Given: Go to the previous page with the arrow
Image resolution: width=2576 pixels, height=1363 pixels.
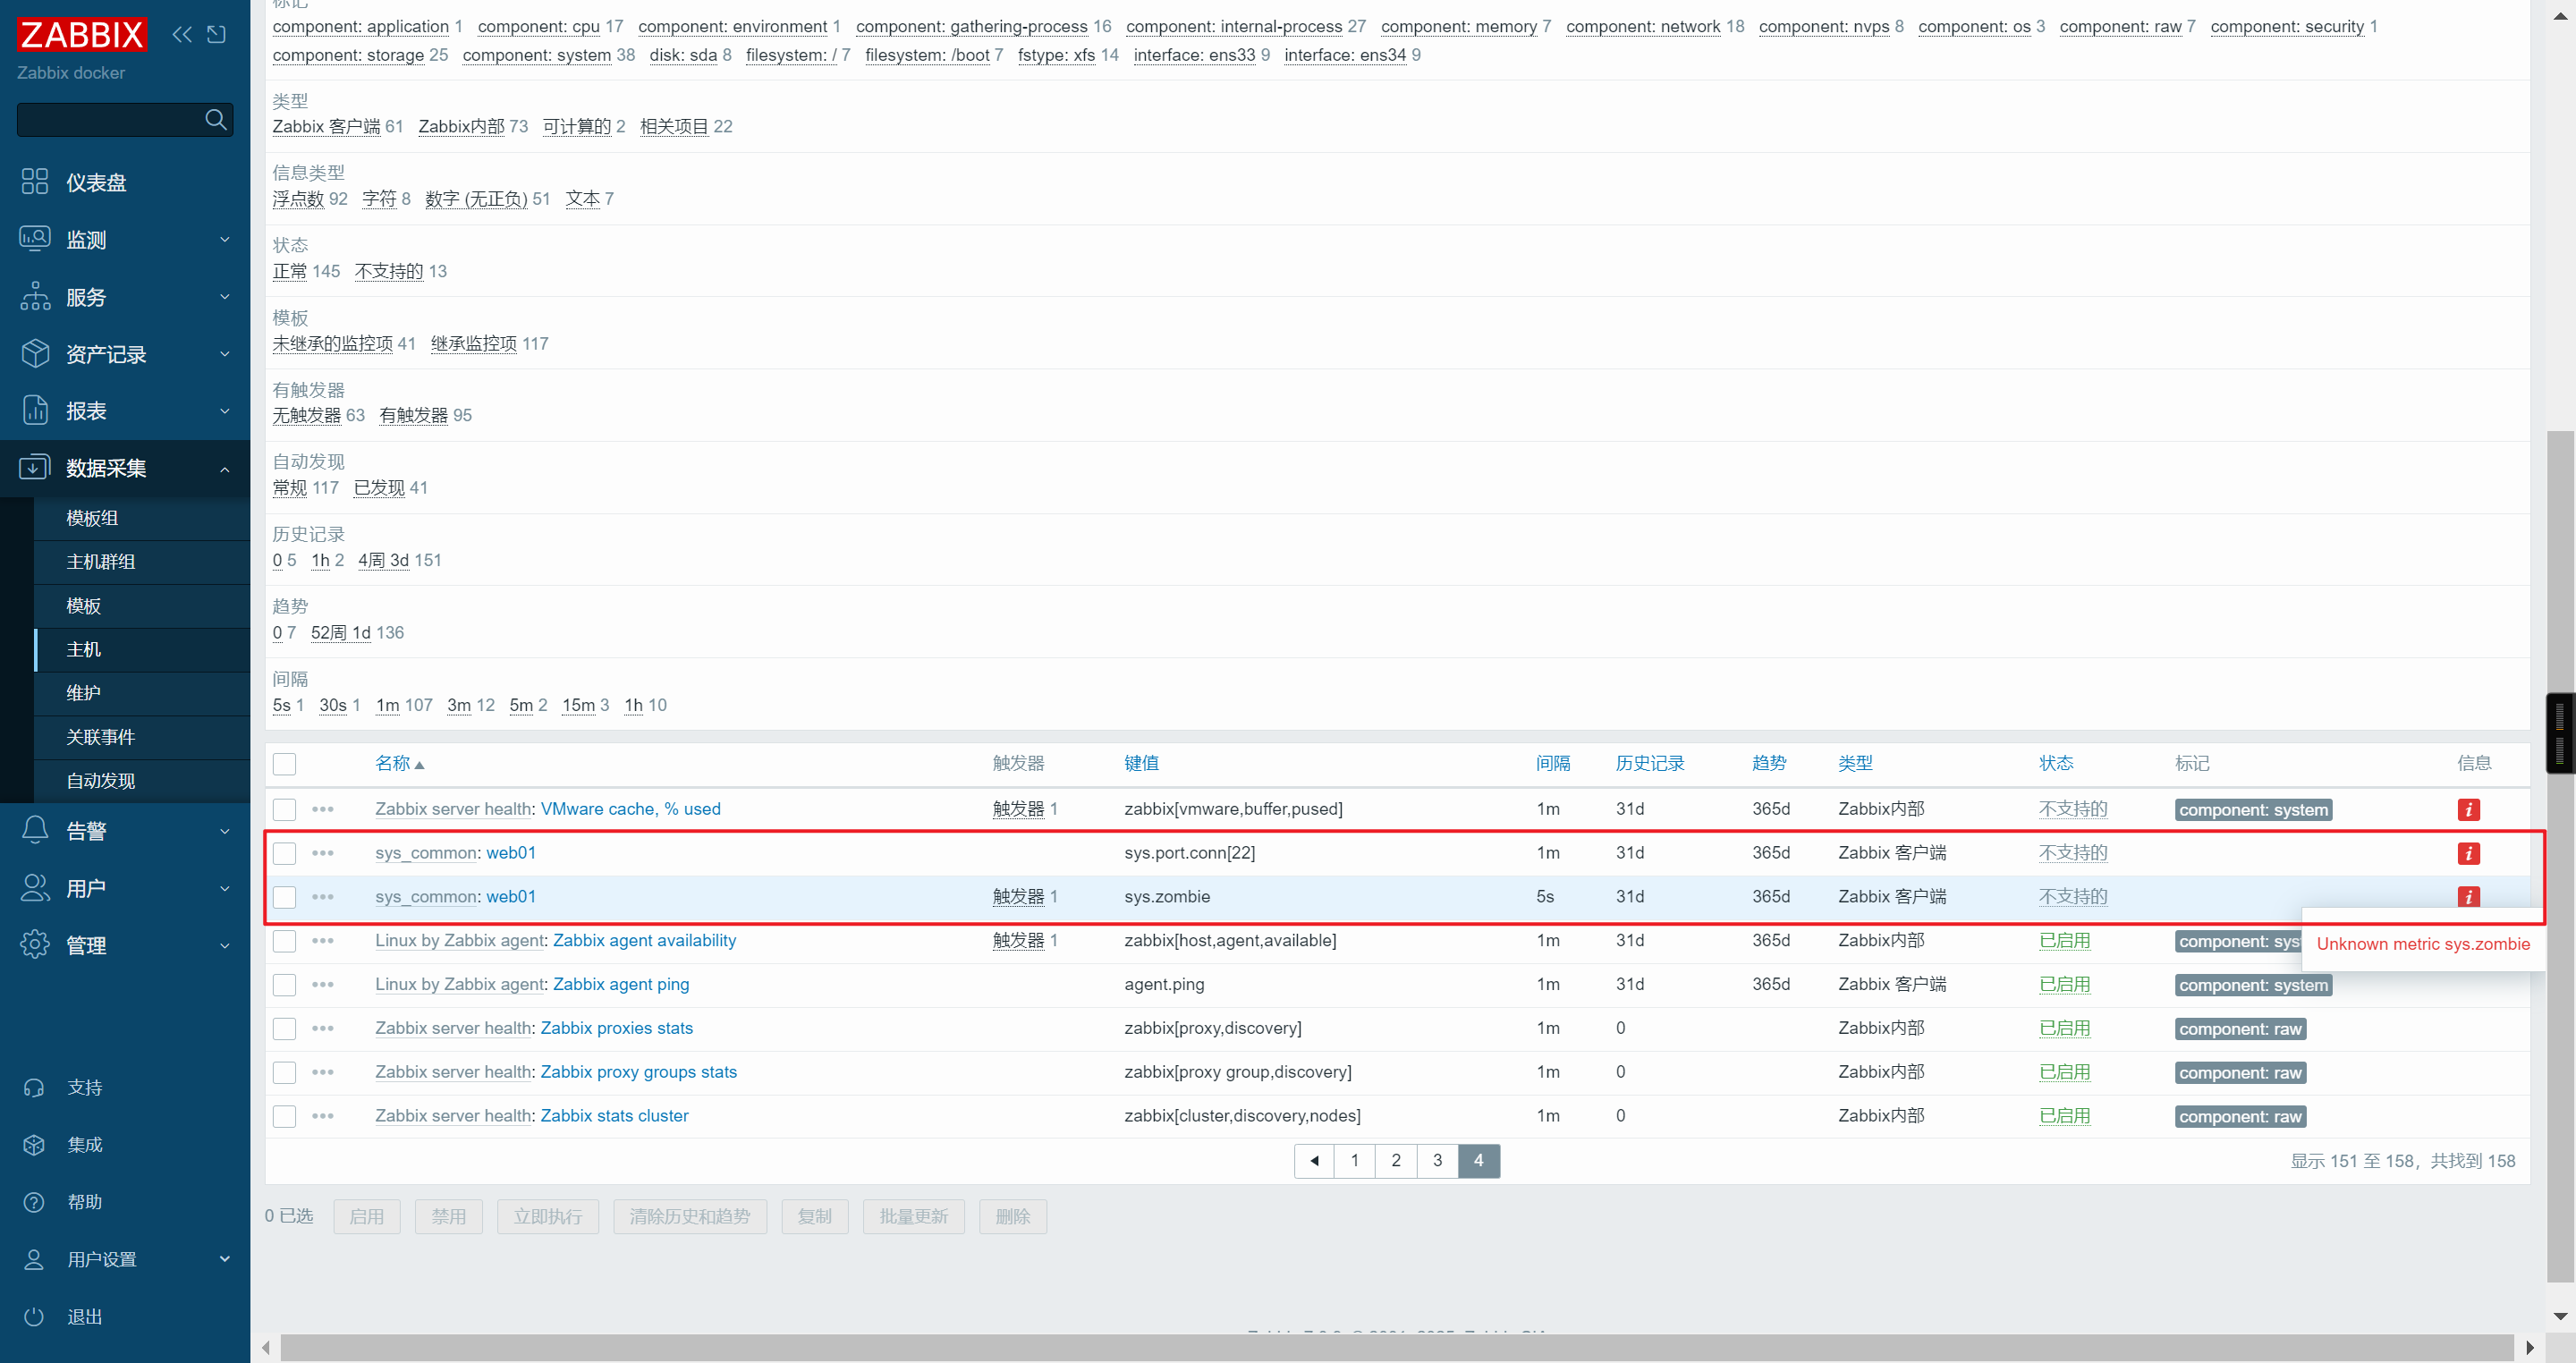Looking at the screenshot, I should coord(1314,1161).
